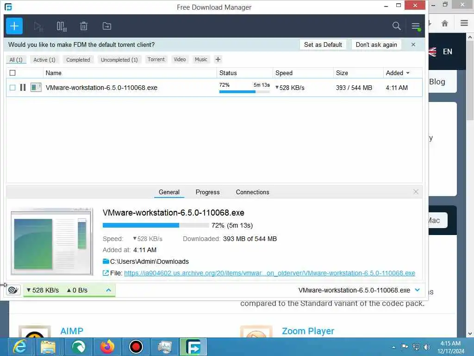This screenshot has height=356, width=474.
Task: Switch to the General details tab
Action: coord(169,192)
